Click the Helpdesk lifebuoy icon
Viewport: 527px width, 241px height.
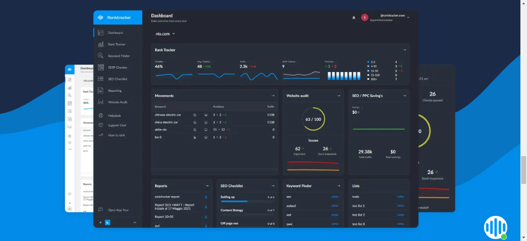101,115
